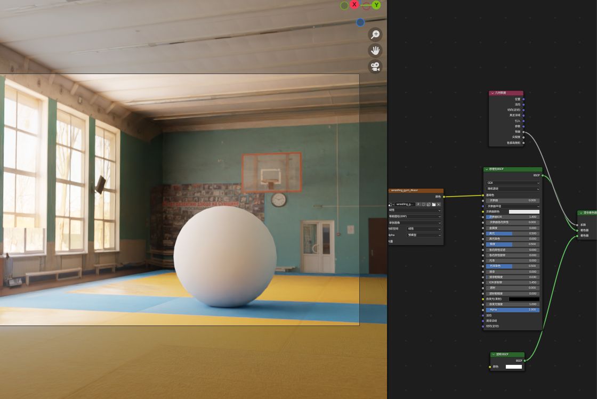Click the Subsurface IOR 1.400 slider
The width and height of the screenshot is (597, 399).
(513, 217)
